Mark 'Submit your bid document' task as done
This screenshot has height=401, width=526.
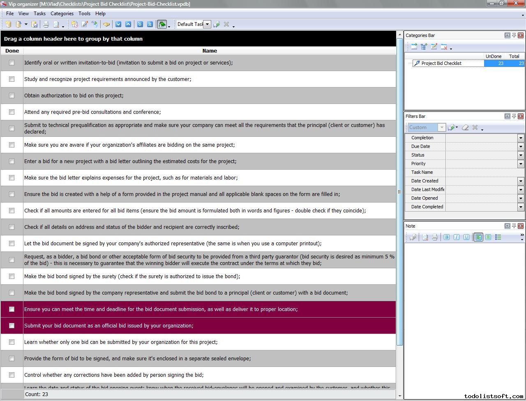click(12, 326)
